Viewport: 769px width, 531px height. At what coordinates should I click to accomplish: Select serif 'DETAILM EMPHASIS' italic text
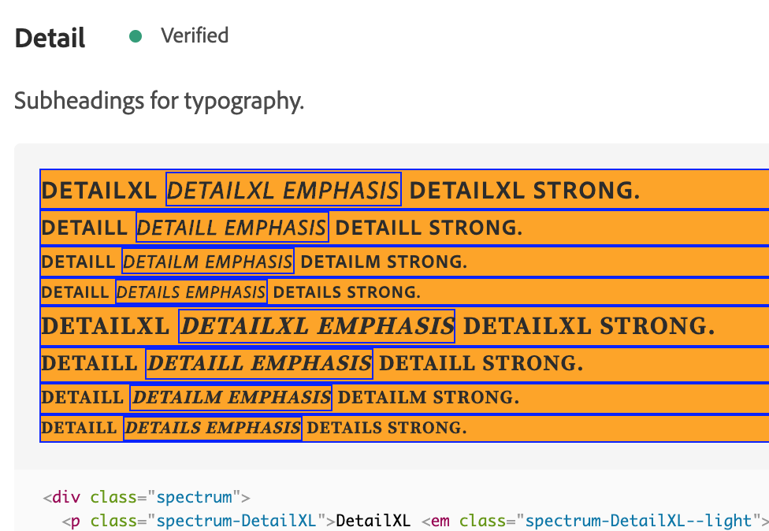pos(231,397)
